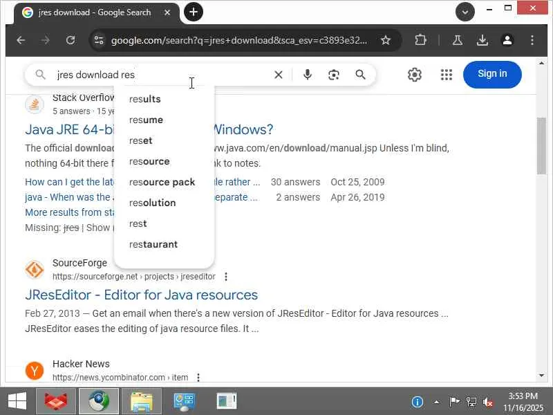
Task: Select the 'reset' suggestion
Action: pos(165,141)
